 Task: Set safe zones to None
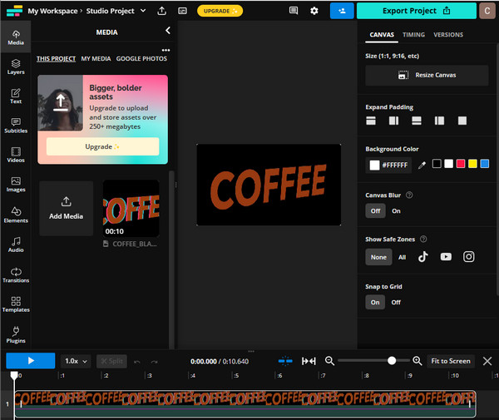378,257
